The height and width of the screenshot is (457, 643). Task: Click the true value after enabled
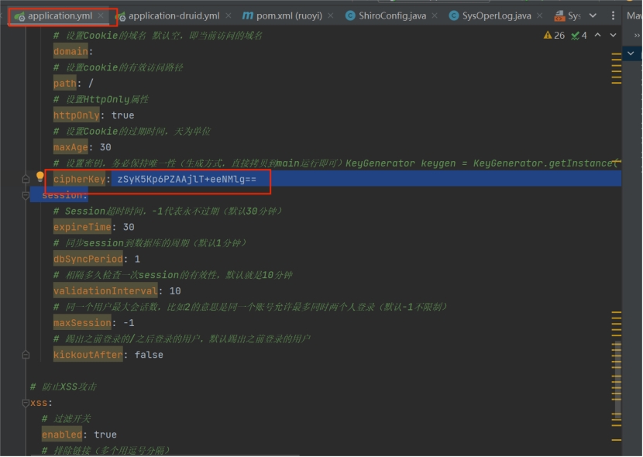105,434
